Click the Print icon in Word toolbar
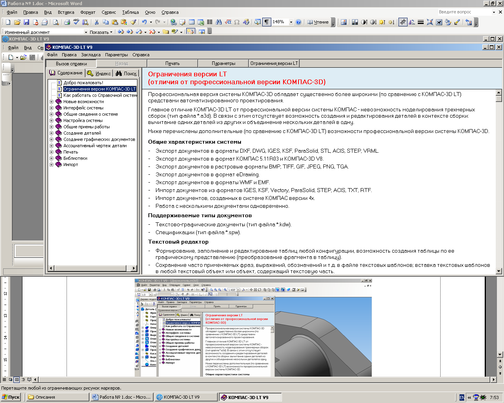This screenshot has height=403, width=504. tap(67, 22)
